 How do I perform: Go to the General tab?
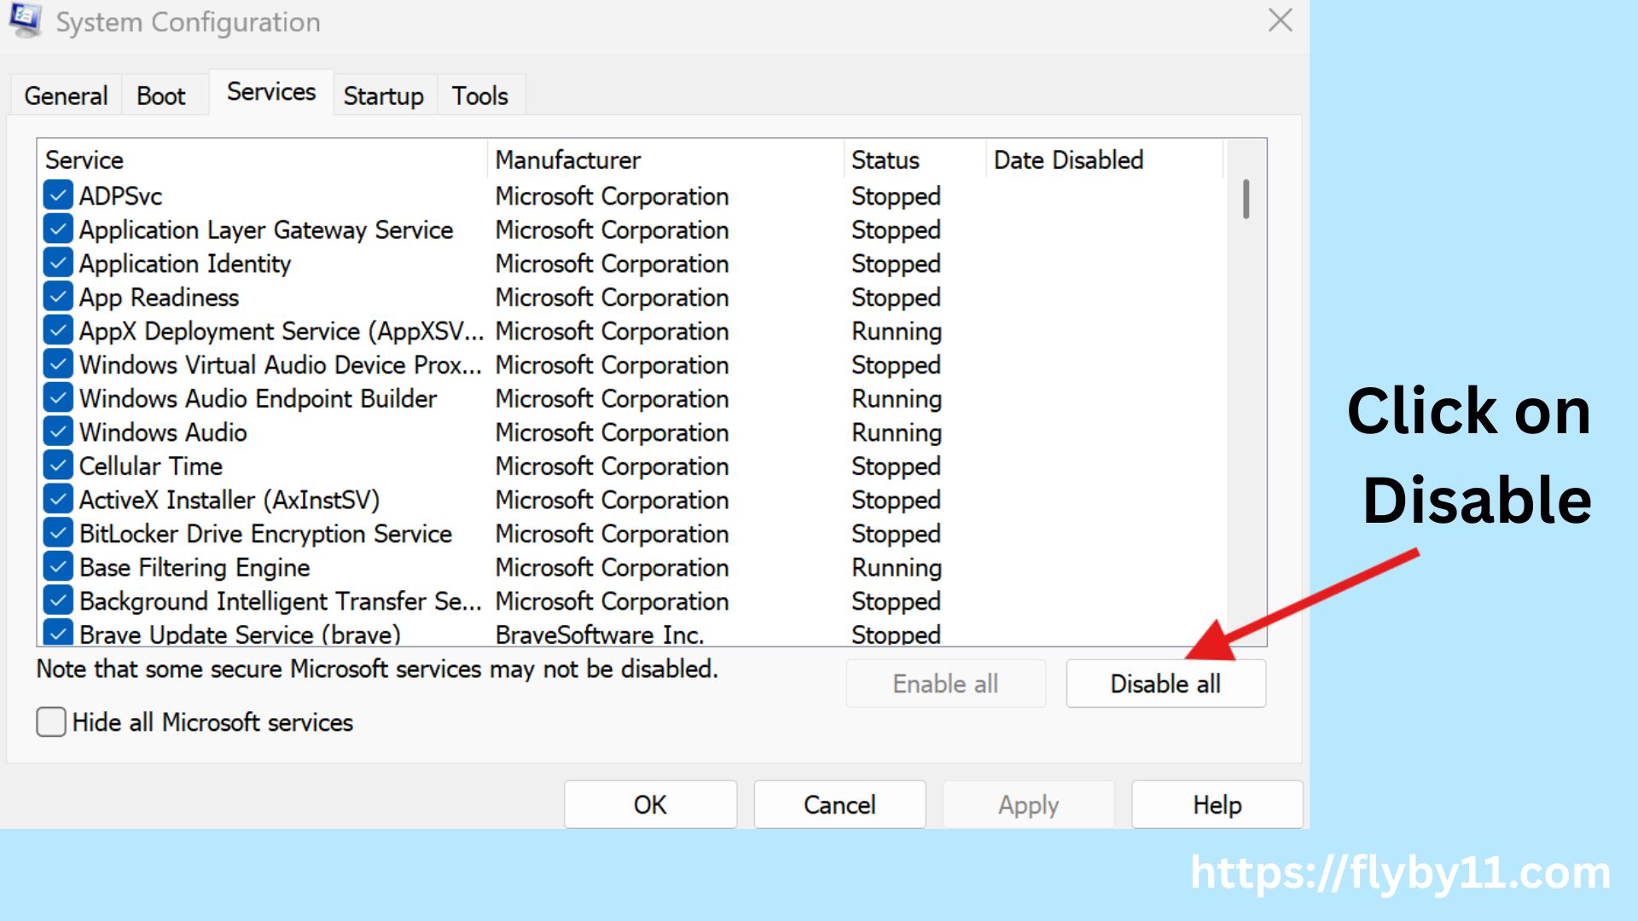click(66, 96)
